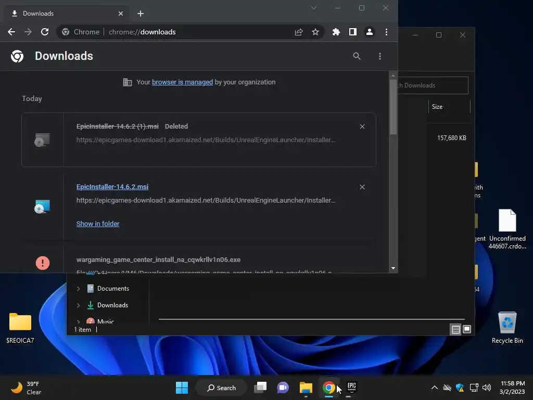
Task: Click the OneDrive cloud tray icon
Action: (447, 387)
